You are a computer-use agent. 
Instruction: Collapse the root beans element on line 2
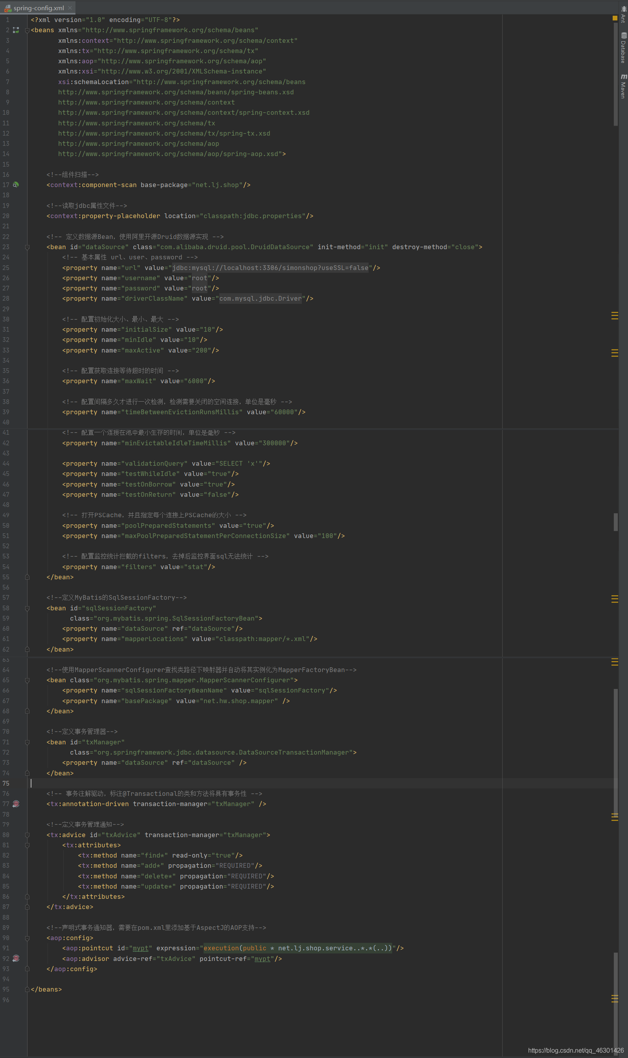(27, 31)
